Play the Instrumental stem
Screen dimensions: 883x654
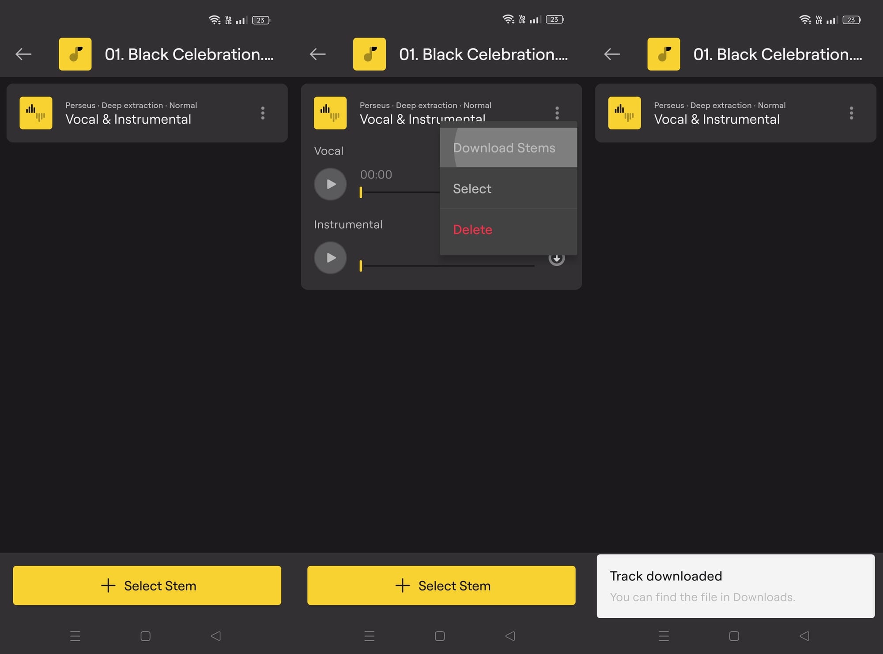click(x=330, y=258)
